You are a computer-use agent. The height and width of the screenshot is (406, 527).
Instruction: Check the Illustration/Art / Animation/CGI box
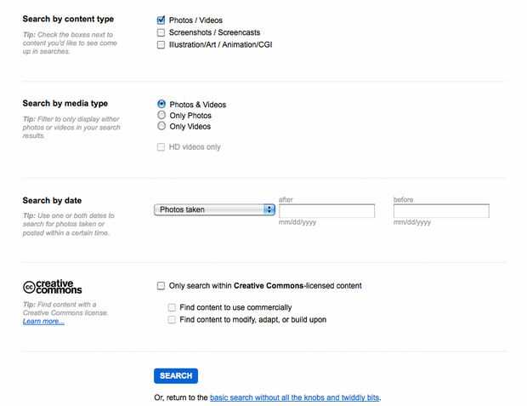click(161, 44)
